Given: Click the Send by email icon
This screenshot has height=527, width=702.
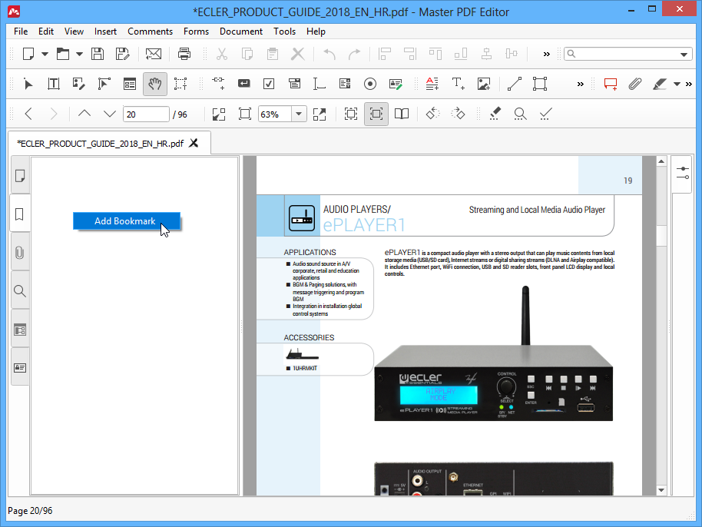Looking at the screenshot, I should (x=154, y=55).
